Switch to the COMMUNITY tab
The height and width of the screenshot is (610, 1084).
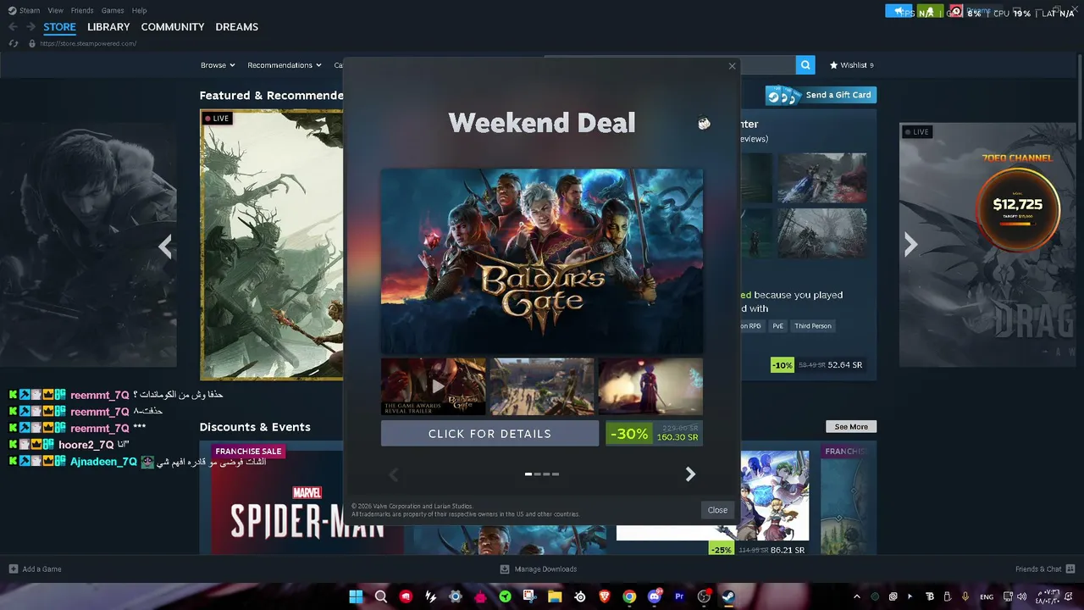point(173,27)
